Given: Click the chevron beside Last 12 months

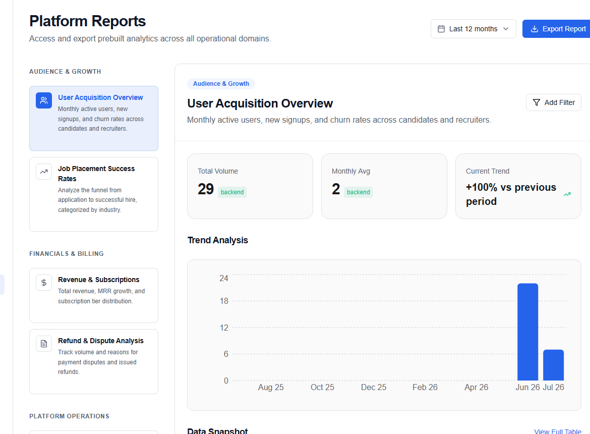Looking at the screenshot, I should point(506,29).
